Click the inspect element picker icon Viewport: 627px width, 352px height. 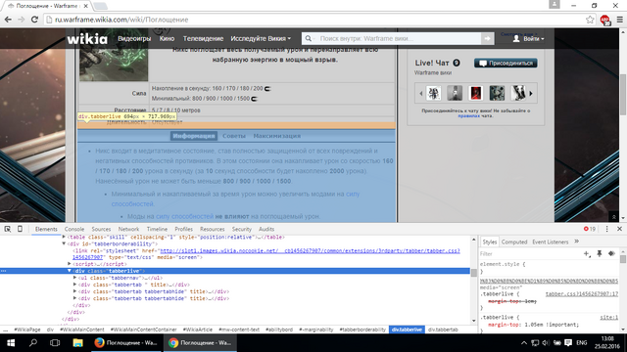[7, 229]
